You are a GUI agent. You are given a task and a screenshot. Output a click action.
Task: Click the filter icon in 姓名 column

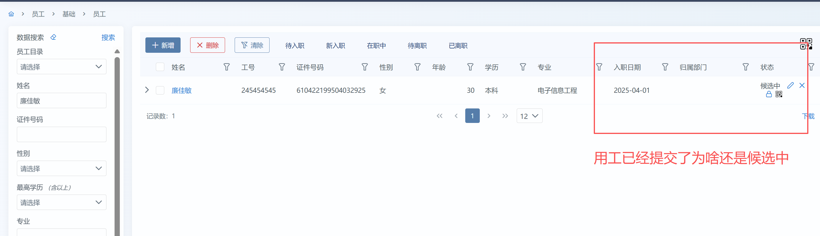226,67
